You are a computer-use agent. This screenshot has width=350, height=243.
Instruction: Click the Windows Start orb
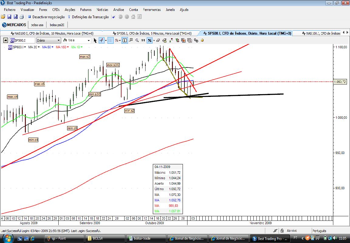pyautogui.click(x=8, y=238)
